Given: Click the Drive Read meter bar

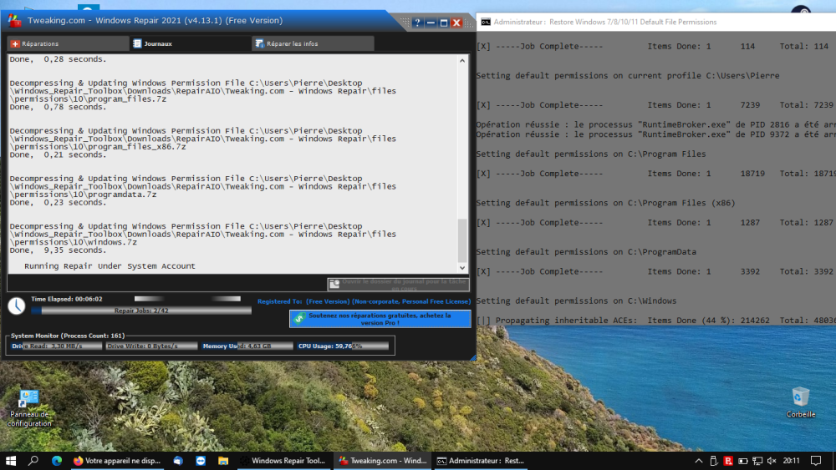Looking at the screenshot, I should 55,346.
